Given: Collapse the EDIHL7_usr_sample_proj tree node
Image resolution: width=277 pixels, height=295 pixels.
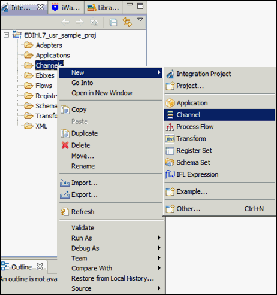Looking at the screenshot, I should pyautogui.click(x=6, y=35).
